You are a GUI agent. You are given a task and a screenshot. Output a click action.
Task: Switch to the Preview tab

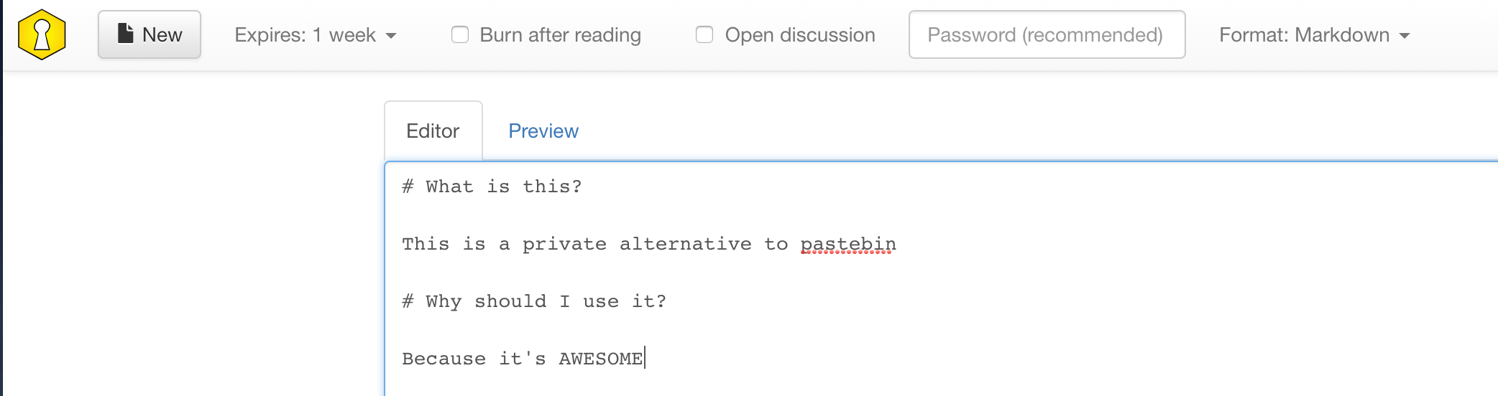543,131
